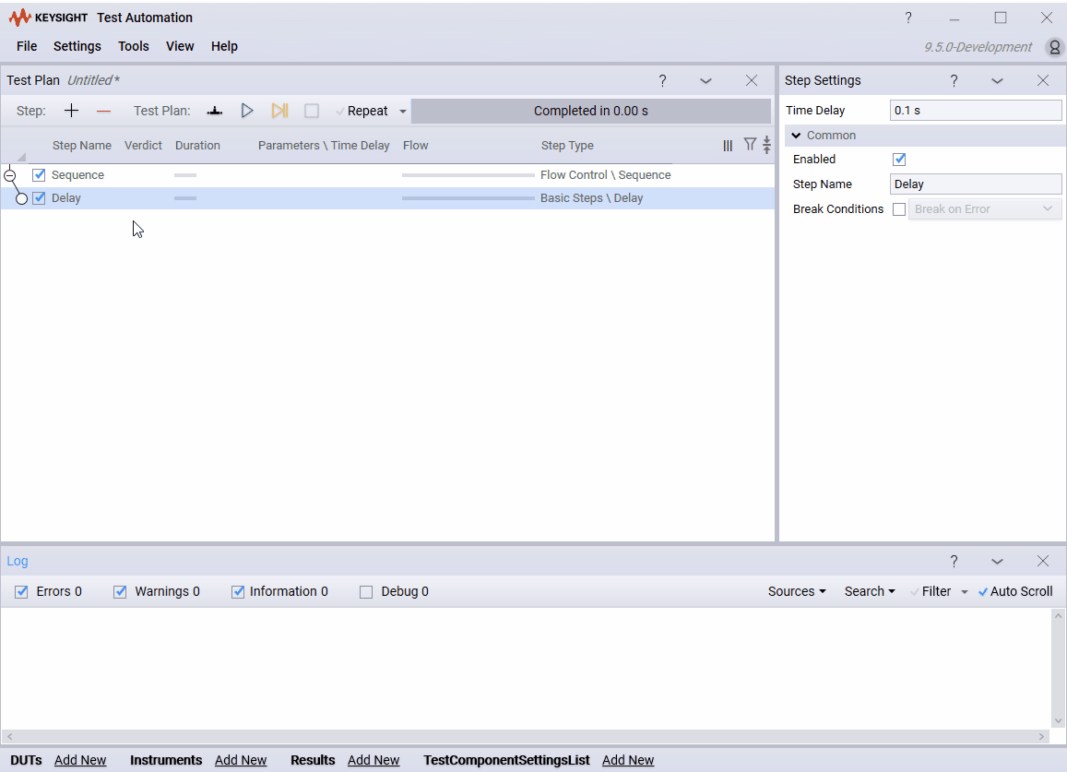The width and height of the screenshot is (1067, 772).
Task: Click the Log vertical scrollbar down arrow
Action: tap(1058, 721)
